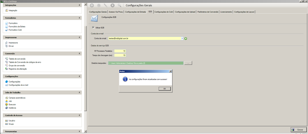Toggle the Utilizar B2B checkbox
The width and height of the screenshot is (308, 134).
[93, 28]
